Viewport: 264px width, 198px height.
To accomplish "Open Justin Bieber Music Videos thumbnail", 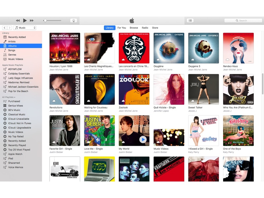I will tap(169, 137).
